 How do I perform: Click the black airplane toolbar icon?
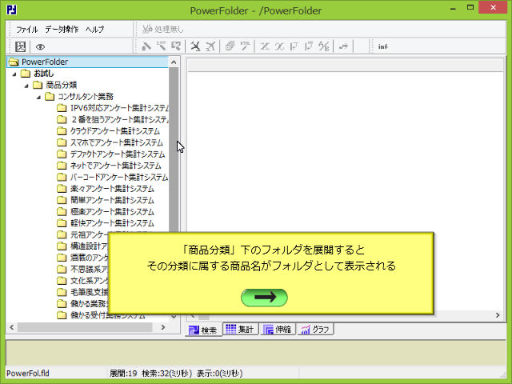(195, 46)
